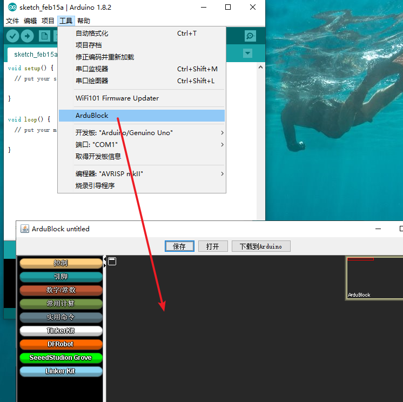The height and width of the screenshot is (402, 403).
Task: Launch ArduBlock from the tools menu
Action: click(142, 116)
